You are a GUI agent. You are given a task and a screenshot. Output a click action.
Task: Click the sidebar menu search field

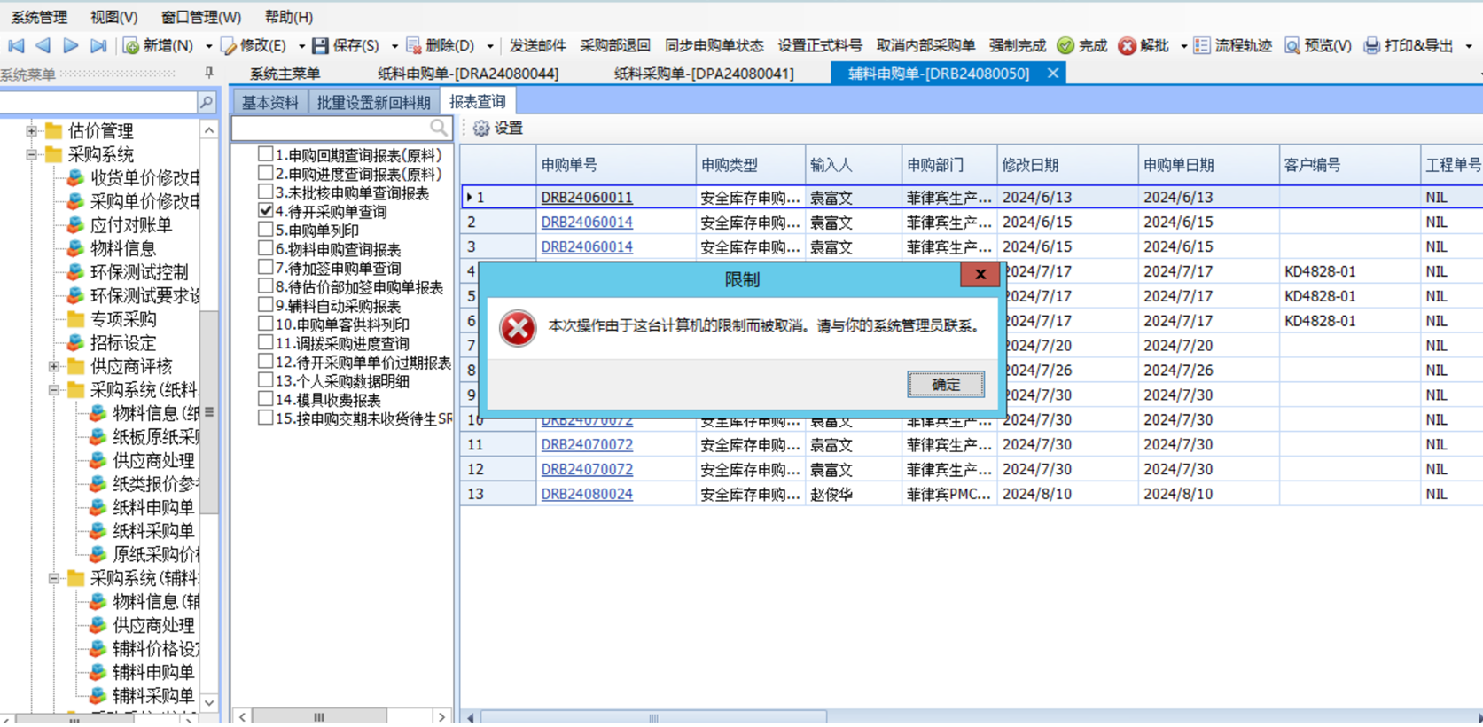[98, 103]
